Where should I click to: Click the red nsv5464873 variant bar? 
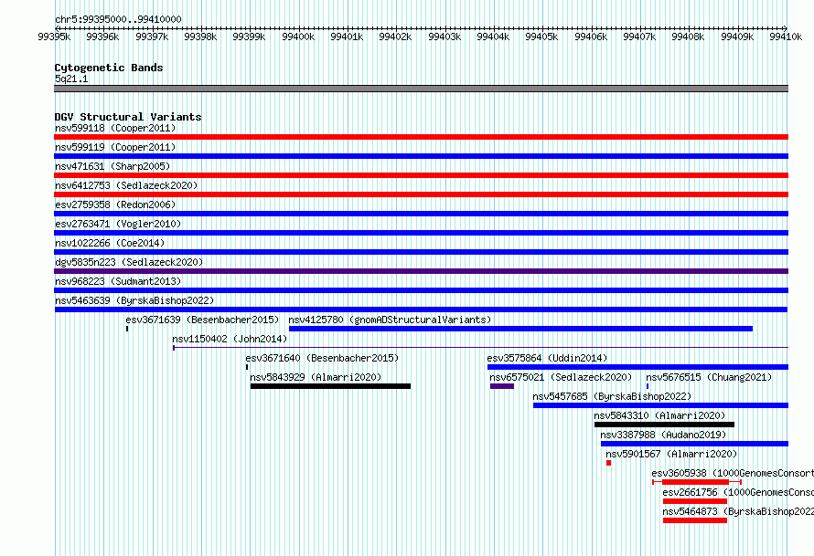click(x=694, y=520)
